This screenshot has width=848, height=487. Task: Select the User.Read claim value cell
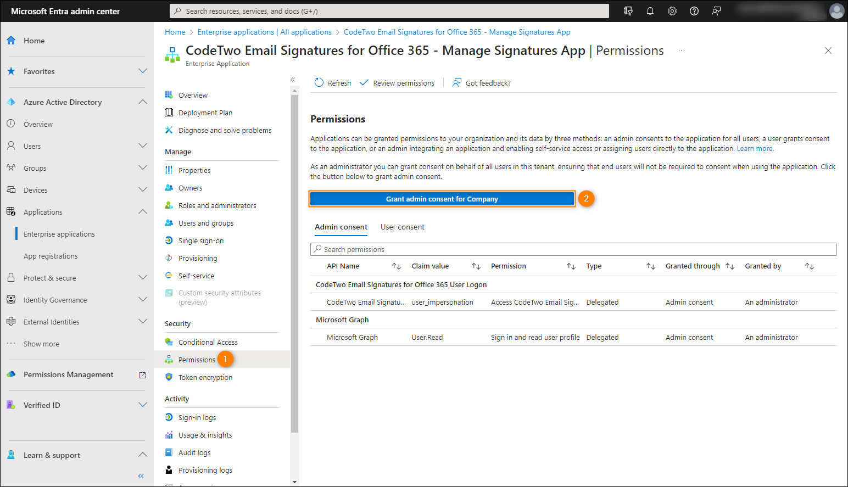[427, 337]
